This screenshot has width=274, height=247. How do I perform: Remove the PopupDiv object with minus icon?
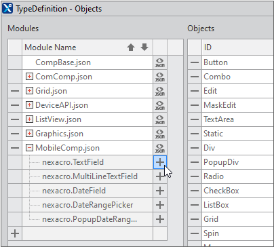coord(195,162)
